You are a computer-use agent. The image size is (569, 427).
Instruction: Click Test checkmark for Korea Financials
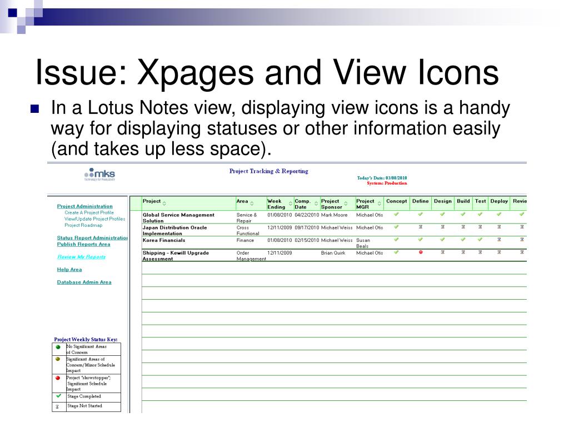[x=480, y=240]
